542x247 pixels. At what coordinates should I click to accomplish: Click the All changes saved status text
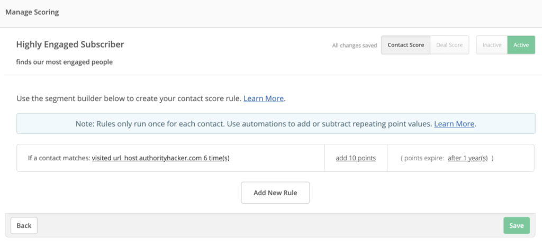point(354,45)
